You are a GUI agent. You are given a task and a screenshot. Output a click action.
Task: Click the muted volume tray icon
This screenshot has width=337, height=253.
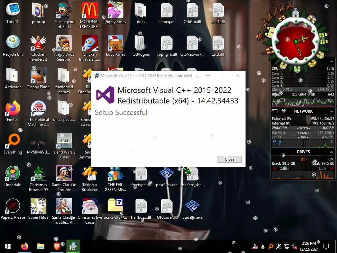pyautogui.click(x=295, y=246)
